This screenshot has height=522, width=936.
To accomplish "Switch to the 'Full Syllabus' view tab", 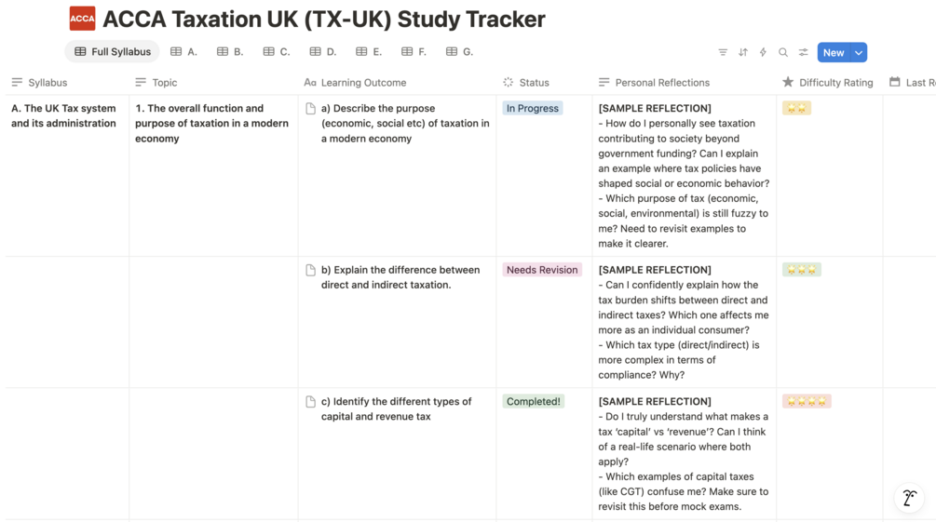I will (x=113, y=52).
